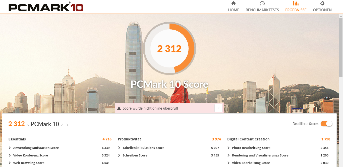This screenshot has width=343, height=167.
Task: Expand Photo Bearbeitung Score row
Action: [x=278, y=148]
